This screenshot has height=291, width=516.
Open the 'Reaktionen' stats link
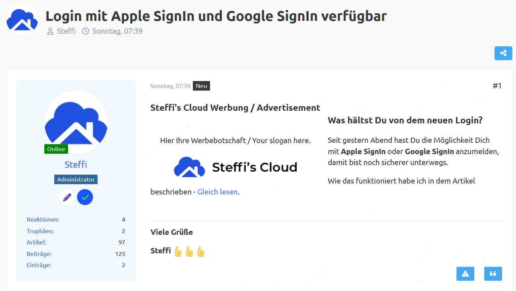coord(43,220)
